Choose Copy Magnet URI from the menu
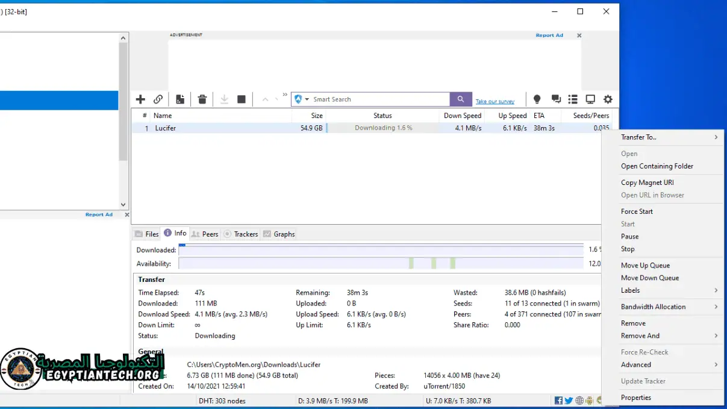This screenshot has height=409, width=727. [x=647, y=182]
